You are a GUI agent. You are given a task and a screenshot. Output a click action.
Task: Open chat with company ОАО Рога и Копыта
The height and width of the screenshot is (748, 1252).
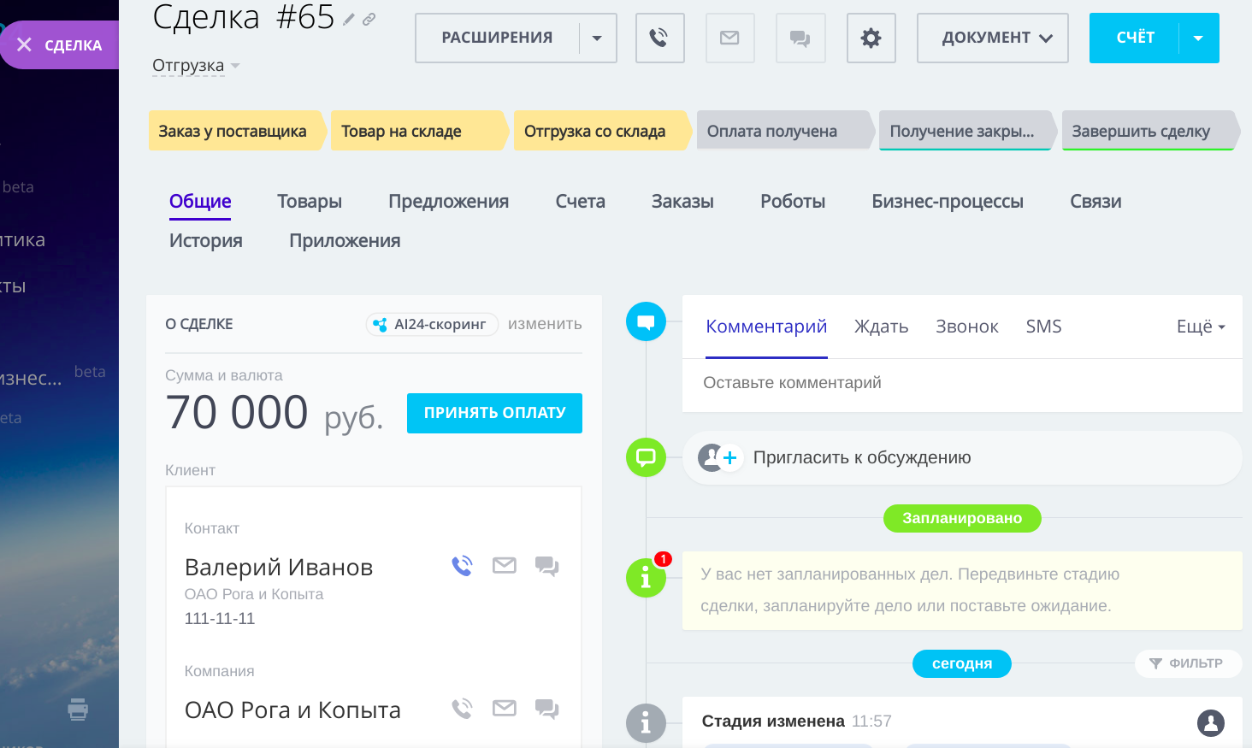[546, 709]
